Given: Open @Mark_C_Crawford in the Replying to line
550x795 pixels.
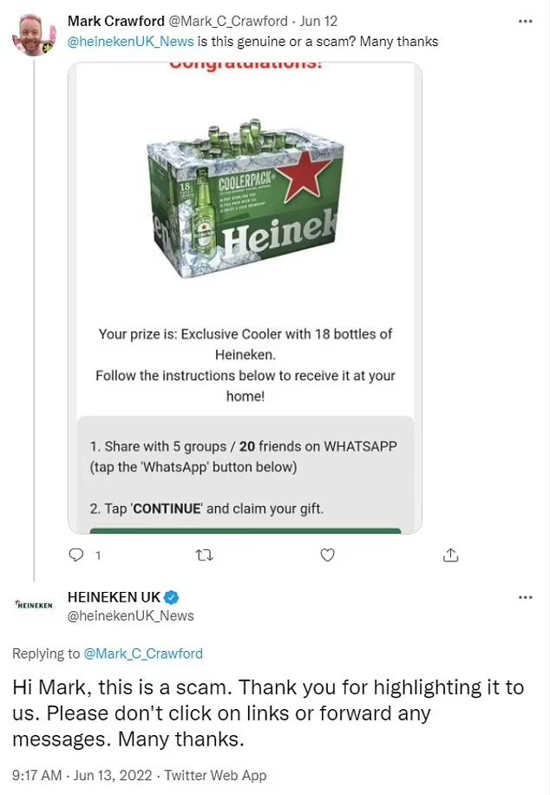Looking at the screenshot, I should click(x=142, y=654).
